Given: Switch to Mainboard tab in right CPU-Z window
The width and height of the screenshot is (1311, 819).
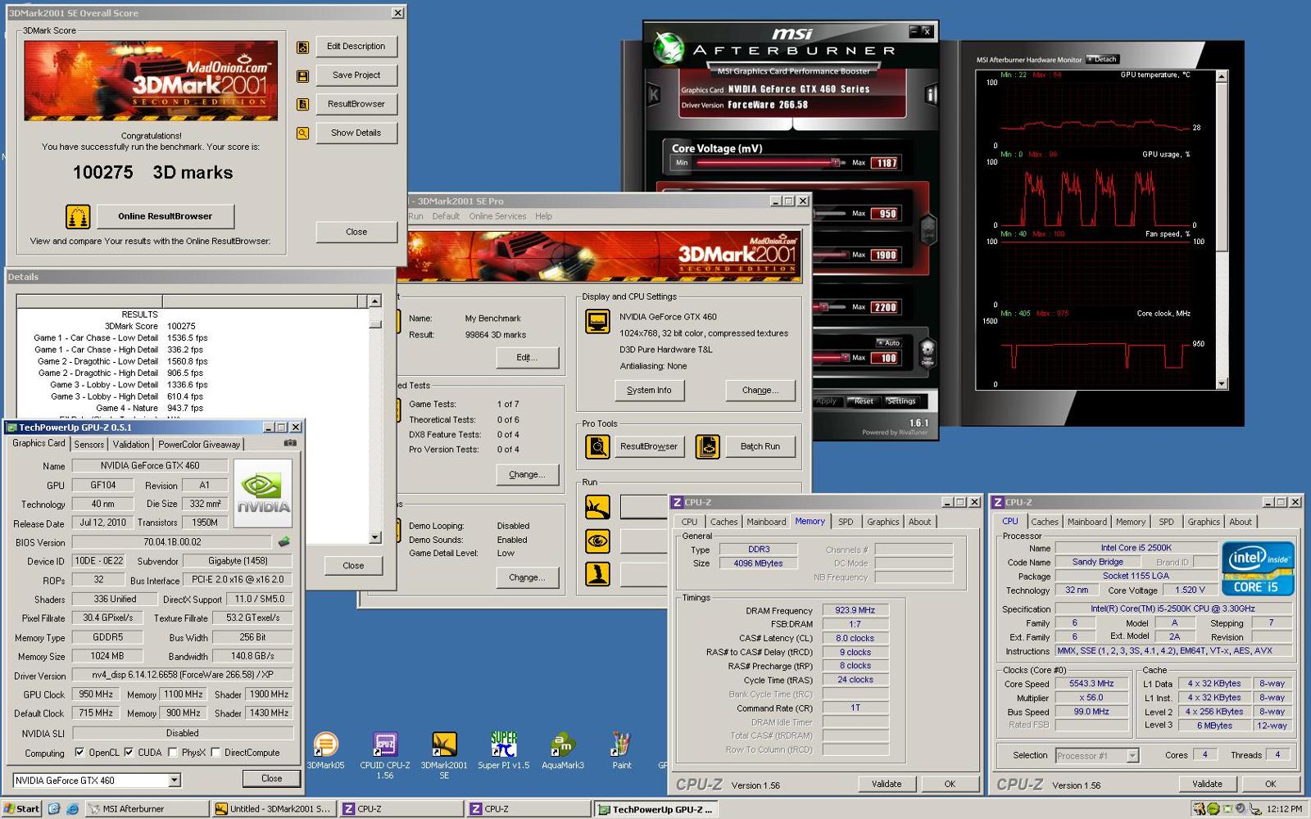Looking at the screenshot, I should 1087,522.
